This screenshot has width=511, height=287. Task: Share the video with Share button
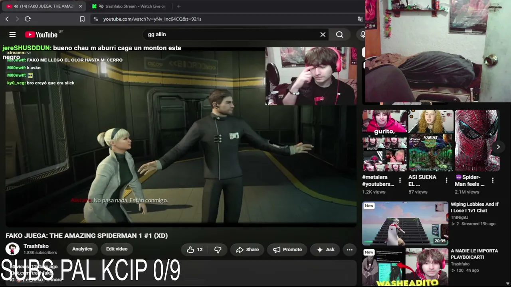click(x=247, y=250)
